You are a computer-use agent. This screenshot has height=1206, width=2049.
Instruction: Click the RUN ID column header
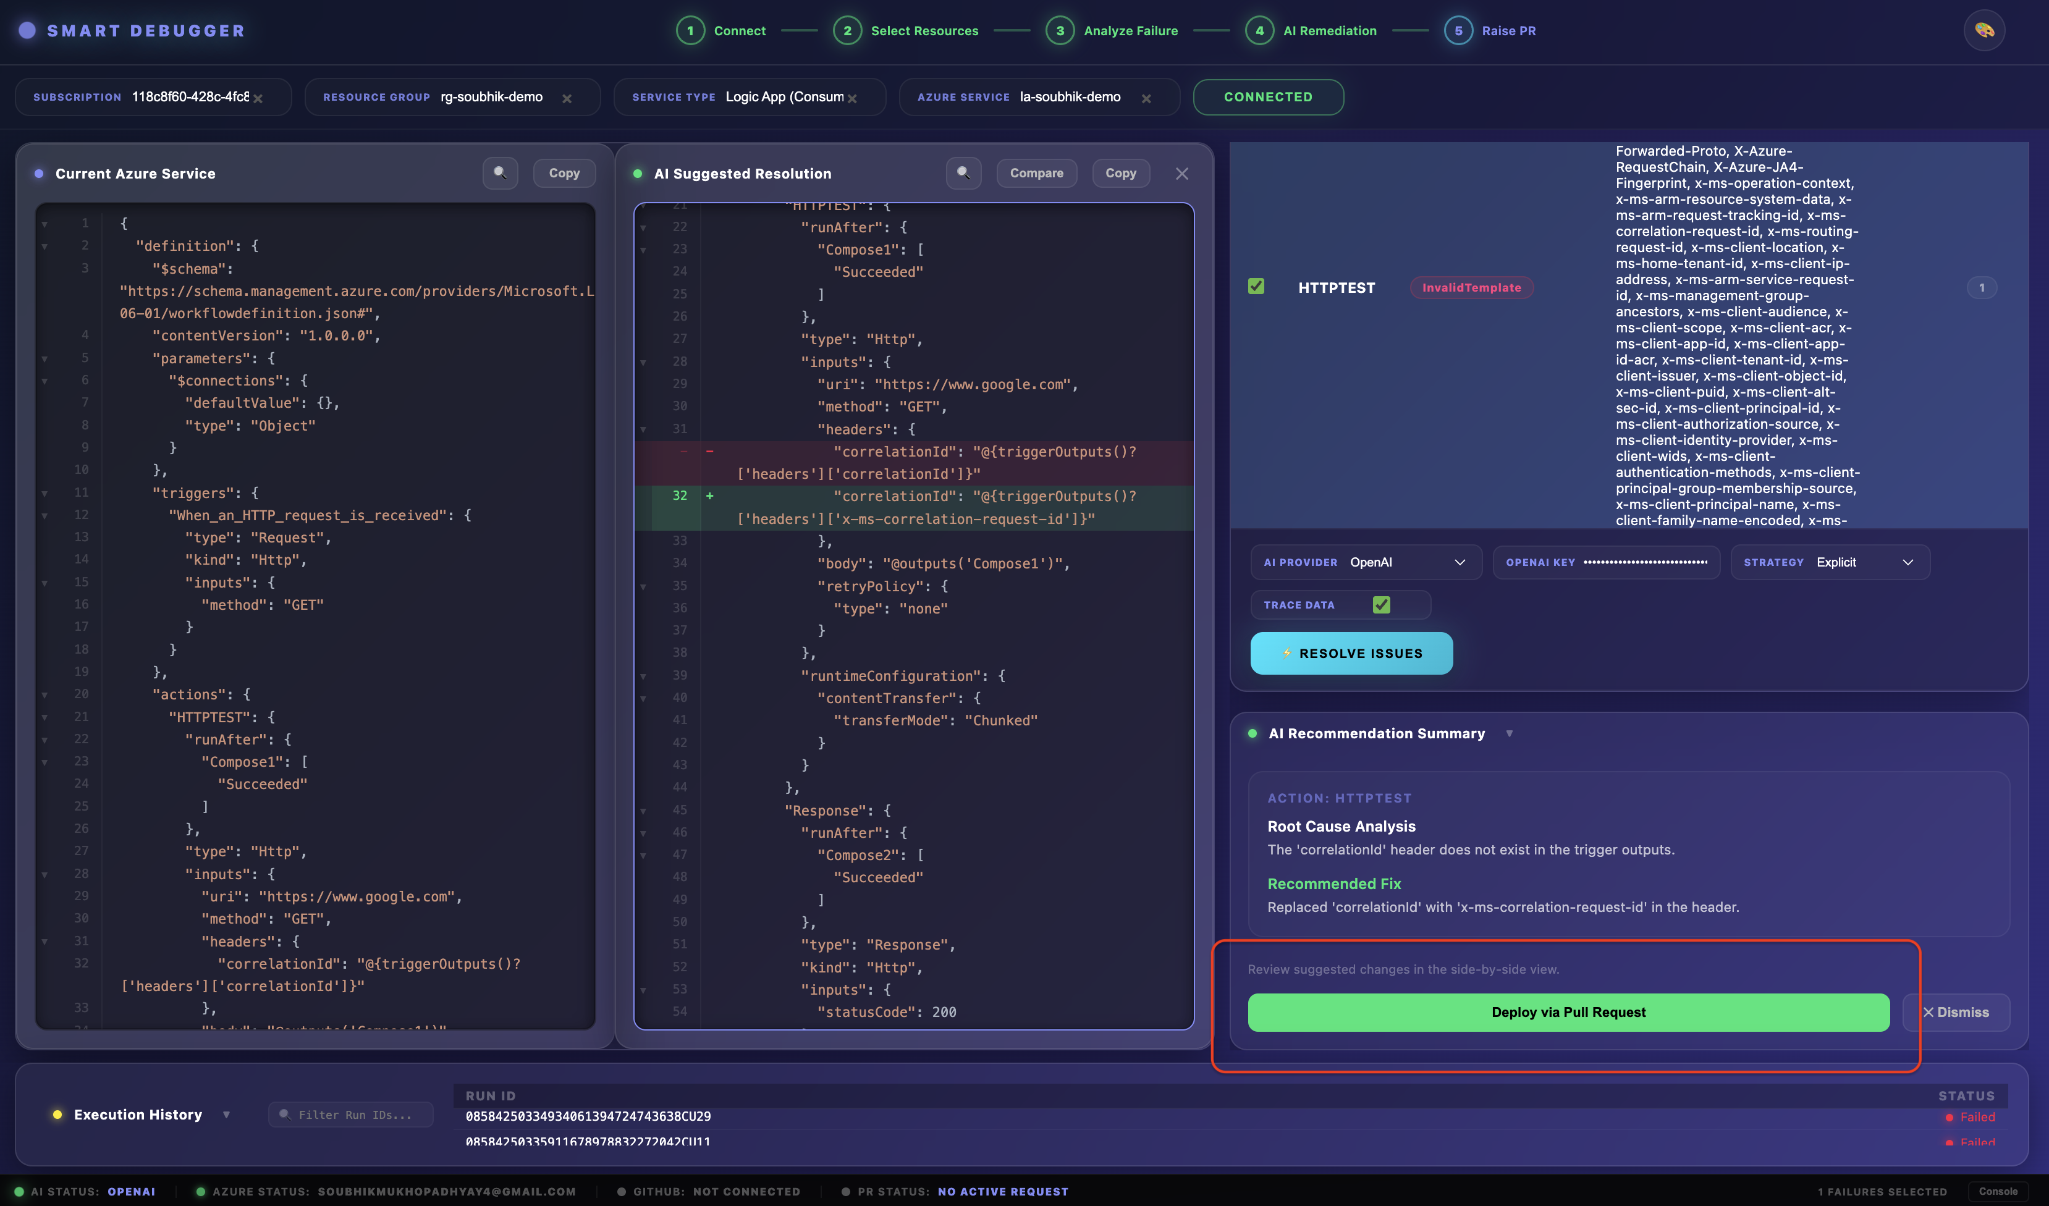[x=490, y=1096]
